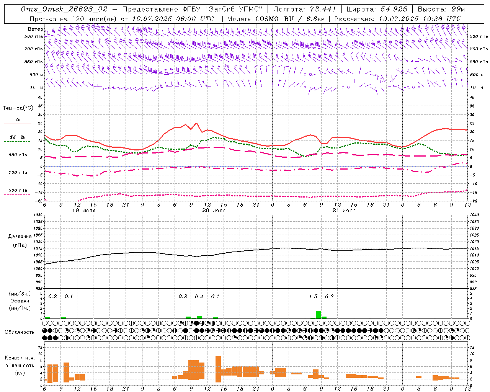Click the Тем-ра(°C) temperature panel label

[x=18, y=108]
